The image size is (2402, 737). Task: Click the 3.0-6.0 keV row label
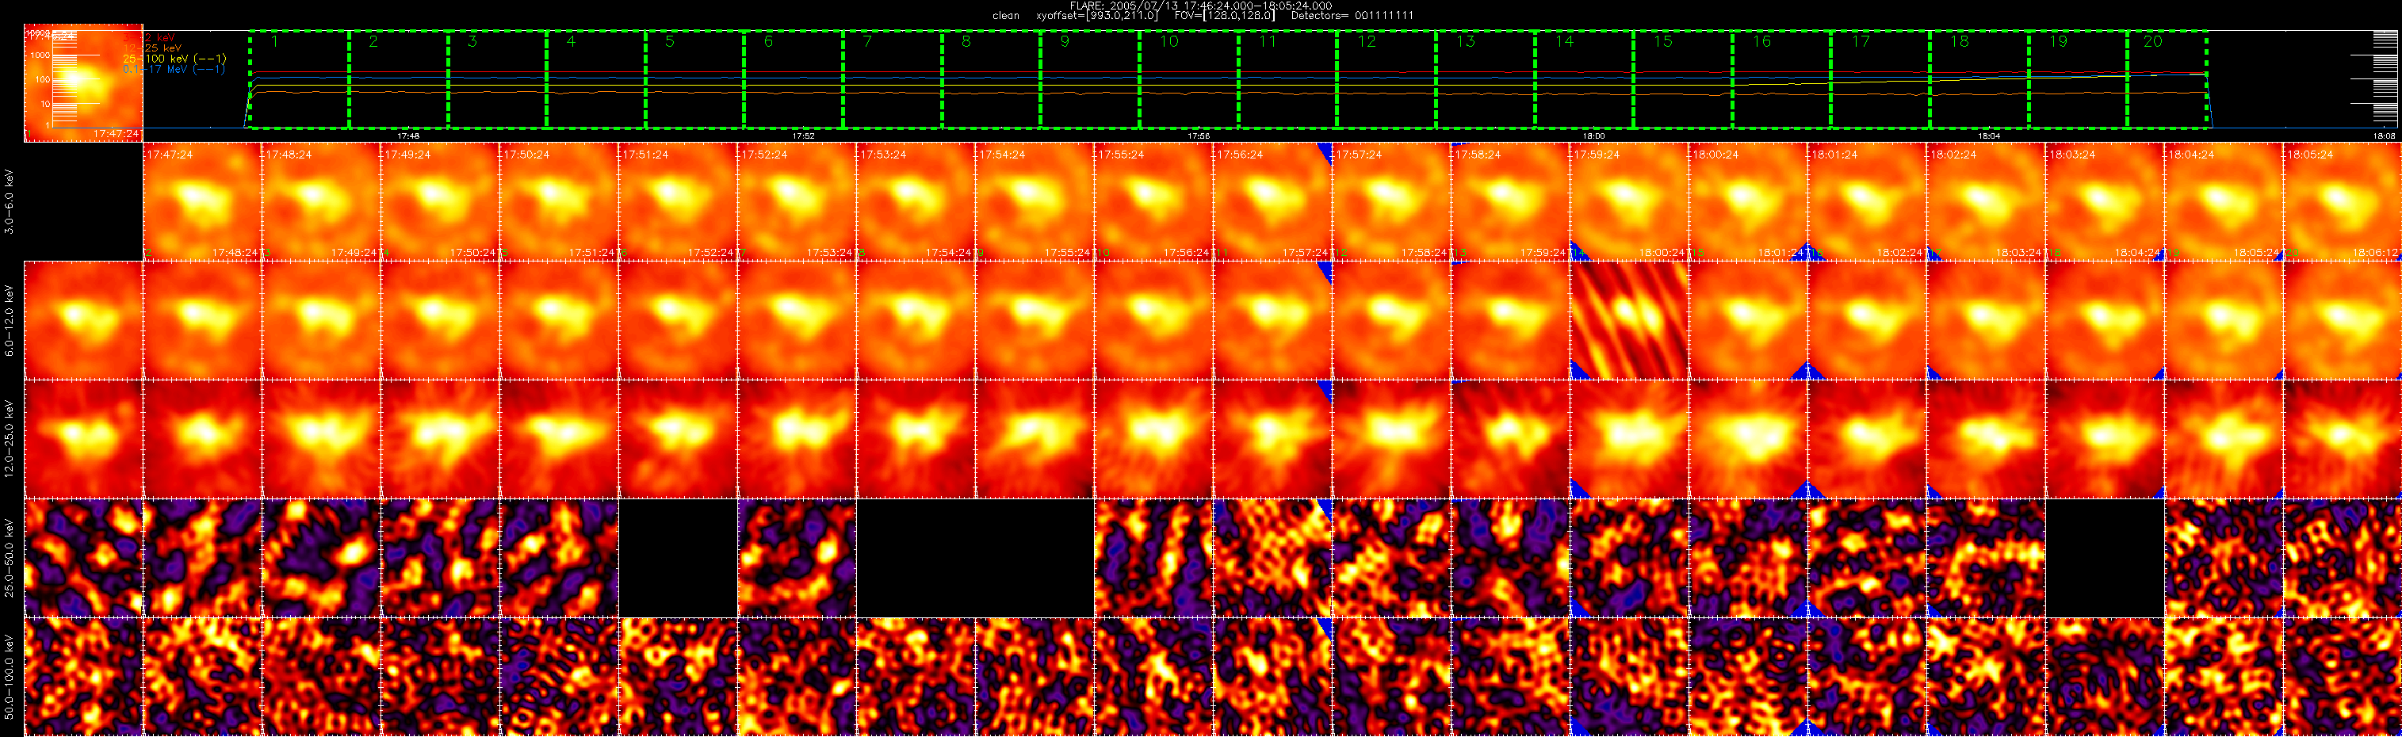pyautogui.click(x=10, y=201)
